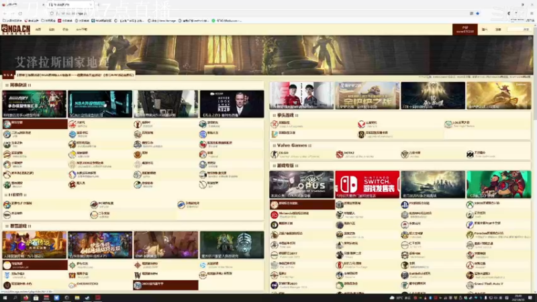
Task: Open the basketball forum icon
Action: [x=138, y=154]
